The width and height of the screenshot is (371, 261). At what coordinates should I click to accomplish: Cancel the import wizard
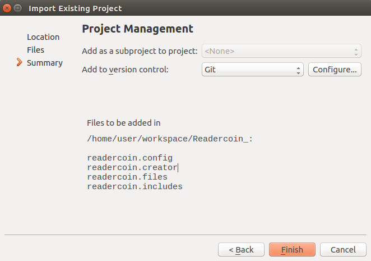click(x=343, y=250)
